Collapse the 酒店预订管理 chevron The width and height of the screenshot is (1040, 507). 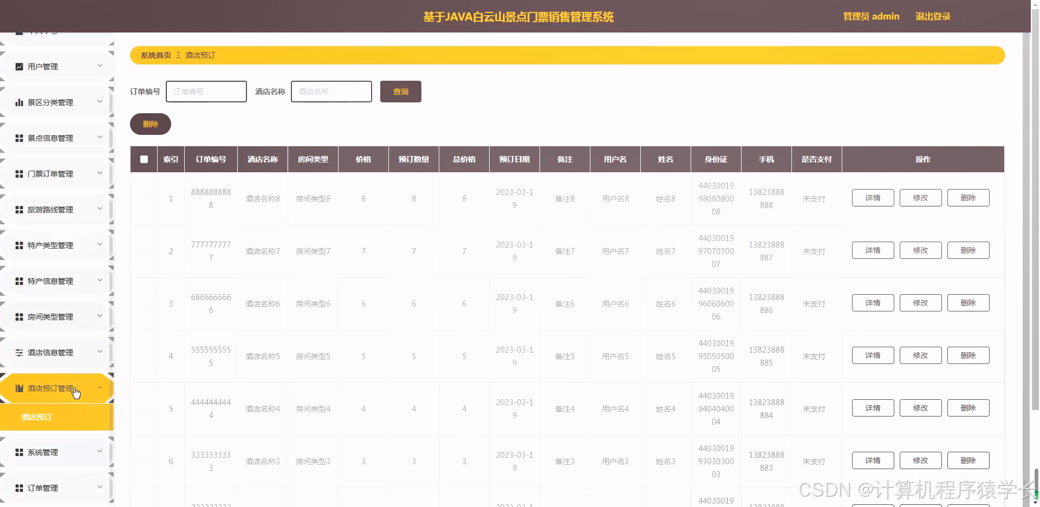[x=100, y=388]
